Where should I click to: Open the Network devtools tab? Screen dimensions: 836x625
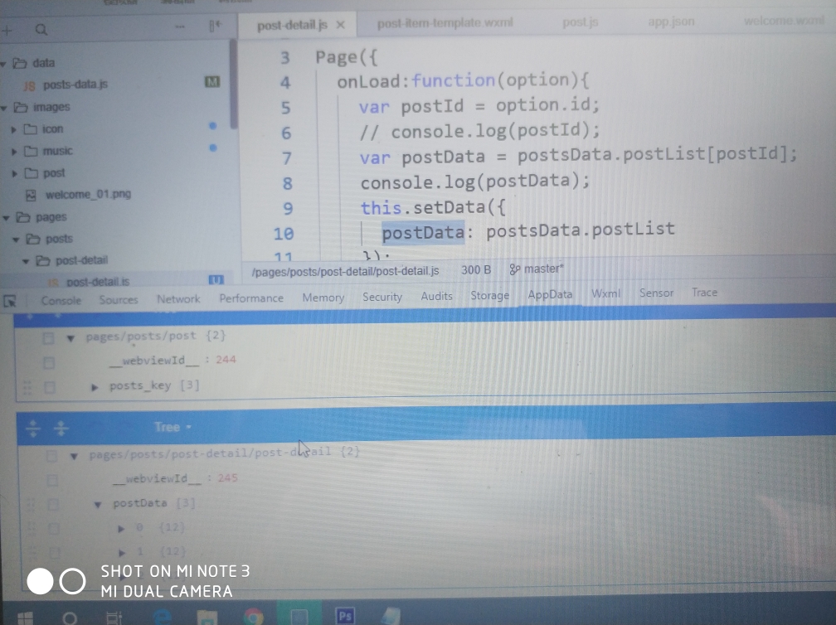tap(178, 299)
